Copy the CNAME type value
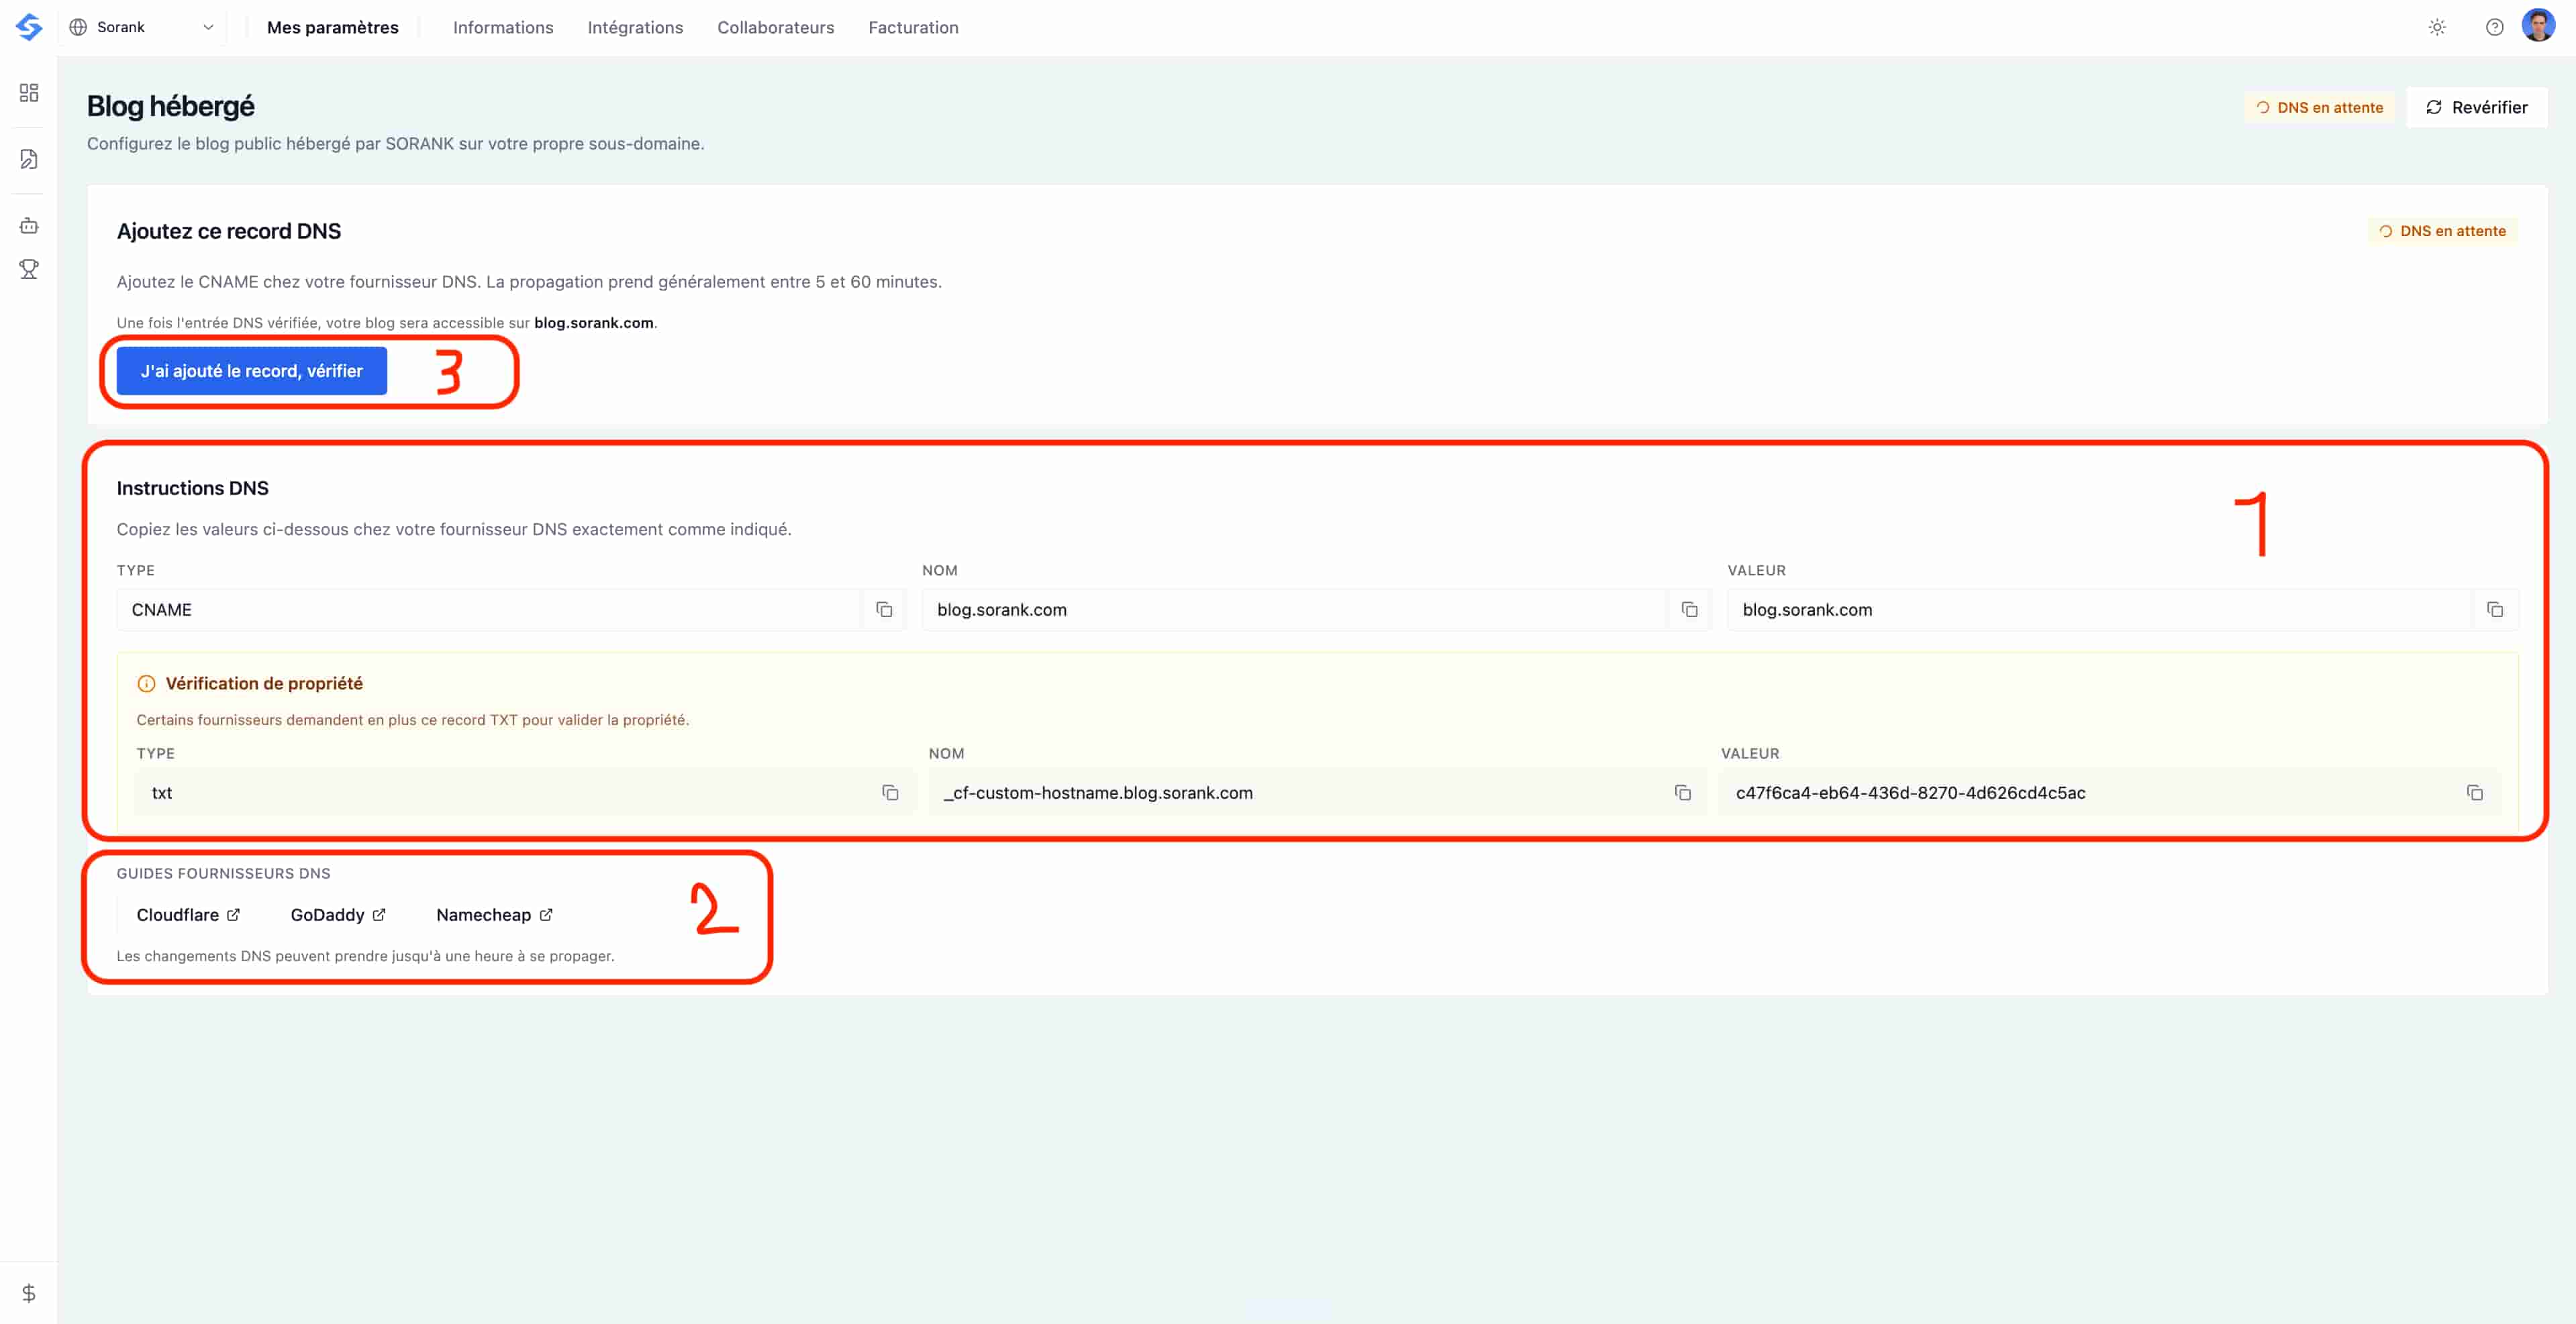 pos(884,610)
